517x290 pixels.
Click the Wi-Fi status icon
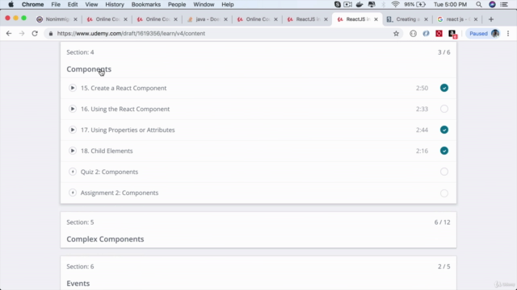coord(395,5)
